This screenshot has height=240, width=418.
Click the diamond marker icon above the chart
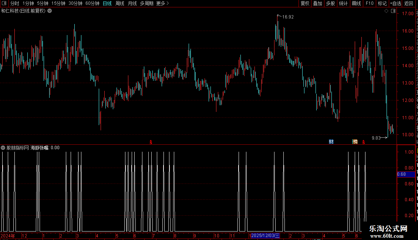coord(386,11)
